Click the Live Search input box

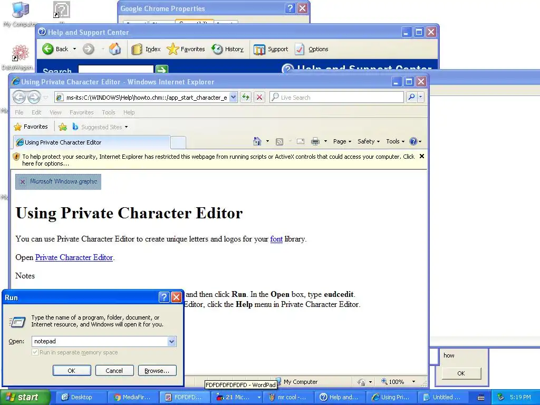point(337,98)
